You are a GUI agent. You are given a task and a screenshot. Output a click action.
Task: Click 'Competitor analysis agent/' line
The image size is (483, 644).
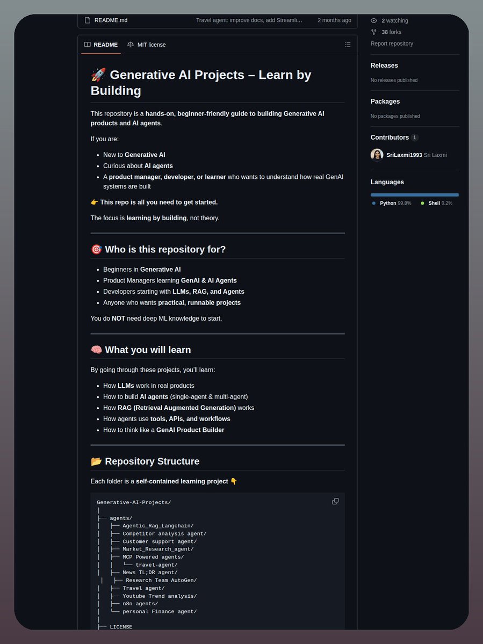tap(164, 533)
